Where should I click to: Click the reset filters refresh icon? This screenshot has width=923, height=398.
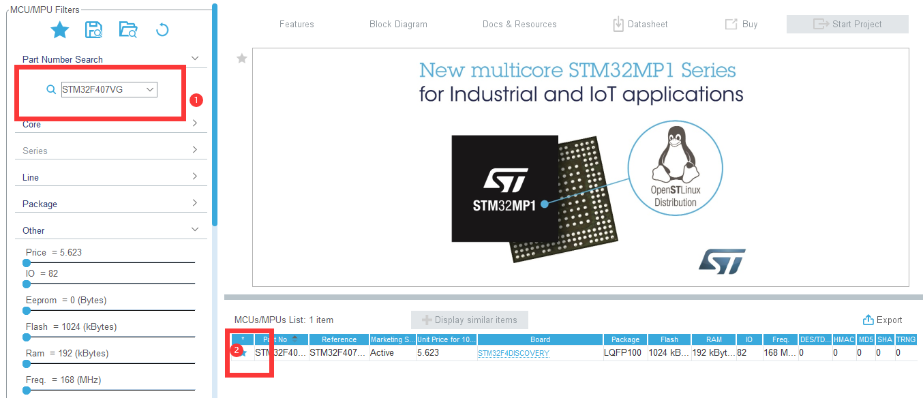point(162,30)
